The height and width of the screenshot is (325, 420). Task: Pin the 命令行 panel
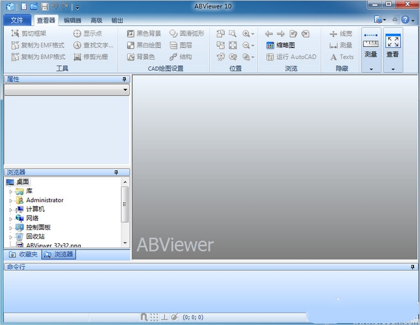(412, 266)
